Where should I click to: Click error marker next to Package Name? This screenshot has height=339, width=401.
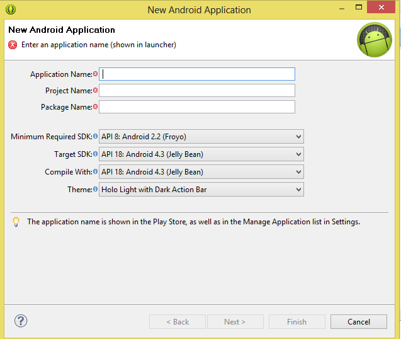pos(96,106)
